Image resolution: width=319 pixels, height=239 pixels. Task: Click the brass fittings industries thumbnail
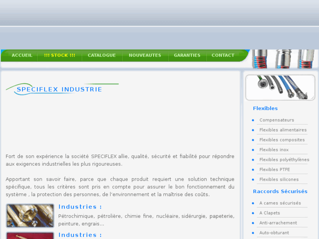coord(30,216)
